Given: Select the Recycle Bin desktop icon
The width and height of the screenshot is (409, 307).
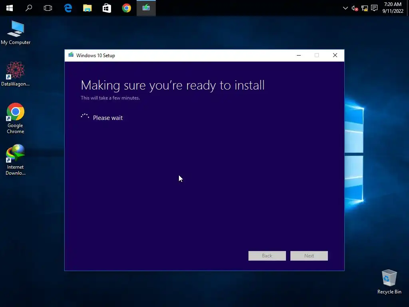Looking at the screenshot, I should (x=389, y=282).
